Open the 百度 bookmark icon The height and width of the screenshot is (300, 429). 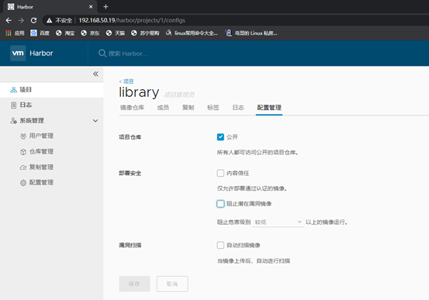click(x=33, y=33)
